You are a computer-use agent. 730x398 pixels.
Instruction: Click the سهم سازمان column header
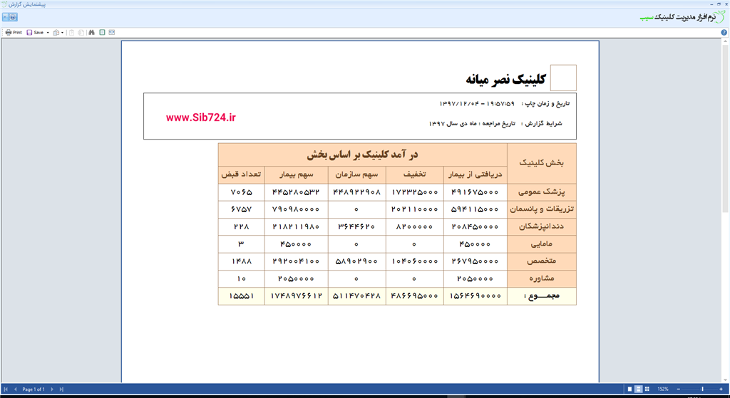click(x=356, y=174)
